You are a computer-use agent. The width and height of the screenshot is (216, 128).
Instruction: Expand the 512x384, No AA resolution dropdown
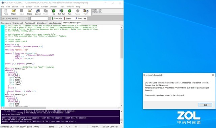click(15, 19)
